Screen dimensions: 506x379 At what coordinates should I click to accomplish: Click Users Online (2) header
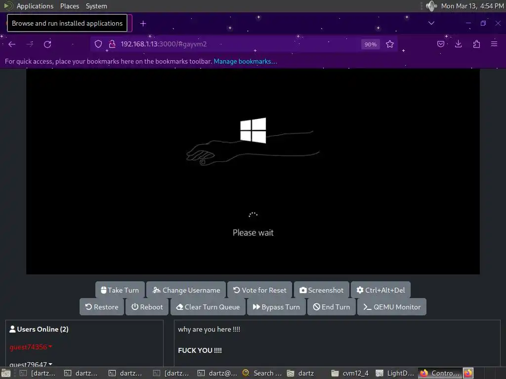39,329
